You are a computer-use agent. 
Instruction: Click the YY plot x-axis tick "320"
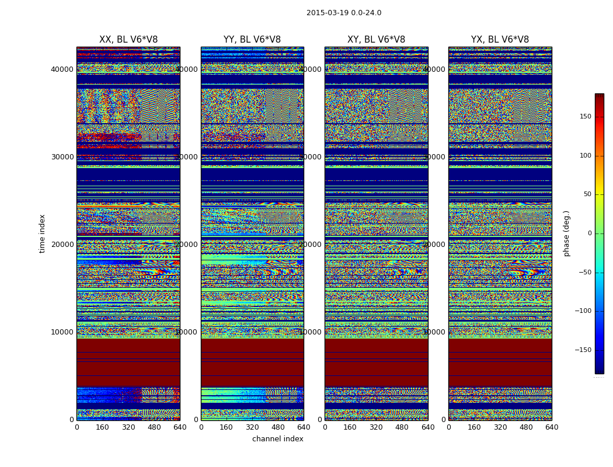pos(253,427)
